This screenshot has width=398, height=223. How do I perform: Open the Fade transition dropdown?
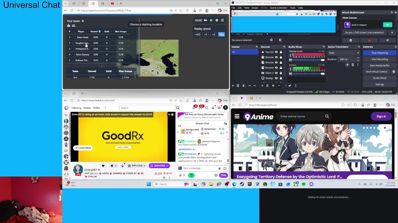[344, 53]
